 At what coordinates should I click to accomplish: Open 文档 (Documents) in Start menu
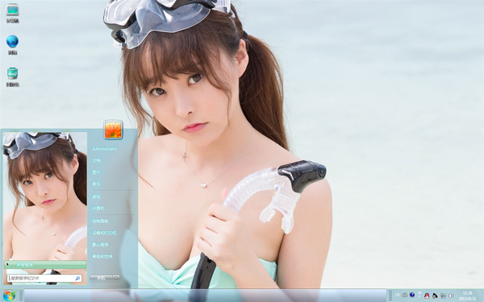[x=96, y=160]
